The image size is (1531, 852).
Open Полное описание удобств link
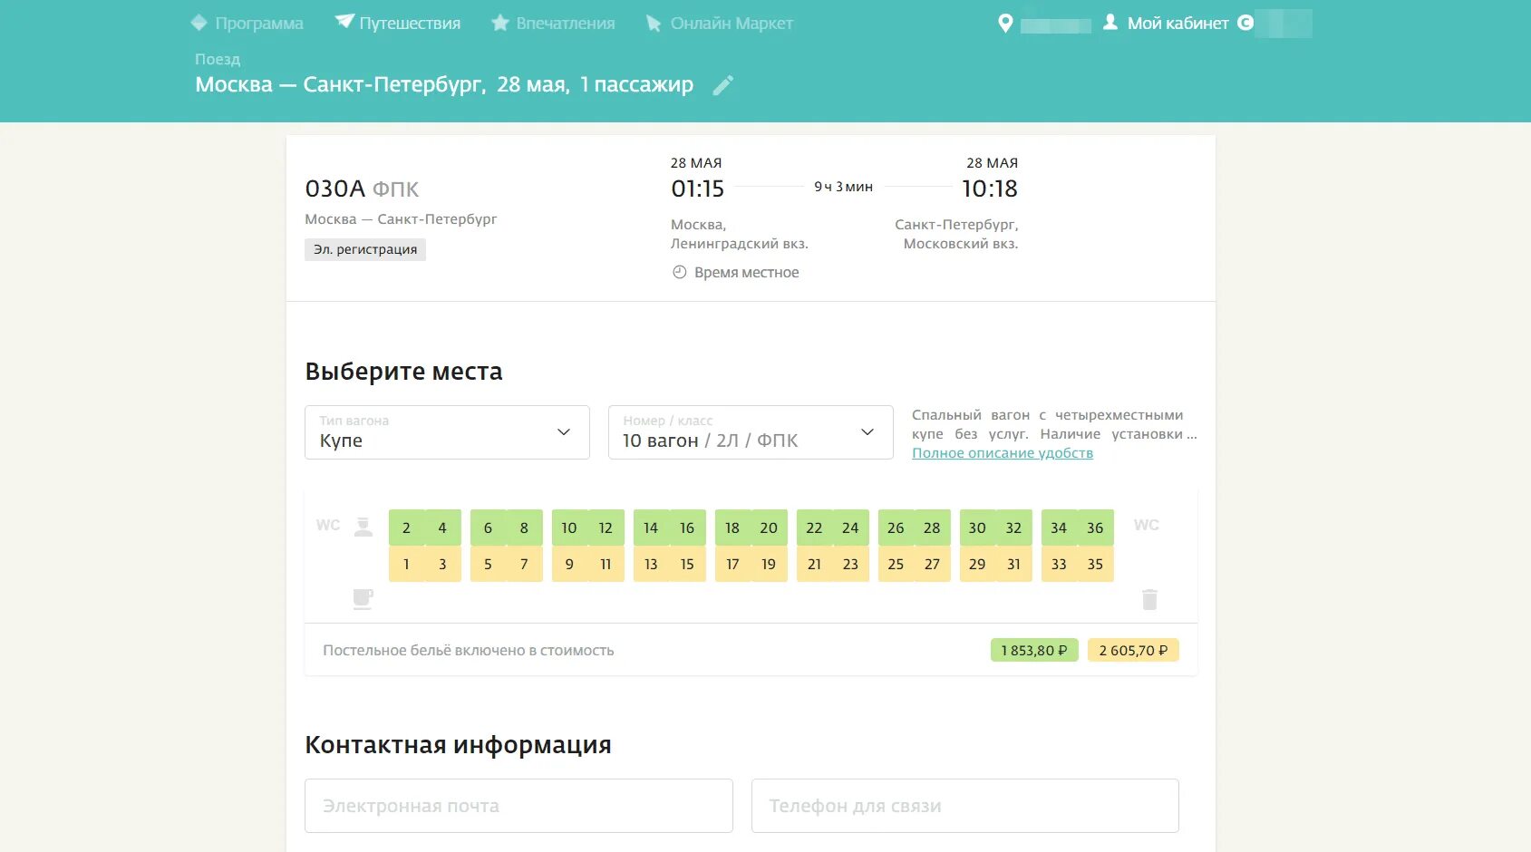(1003, 453)
